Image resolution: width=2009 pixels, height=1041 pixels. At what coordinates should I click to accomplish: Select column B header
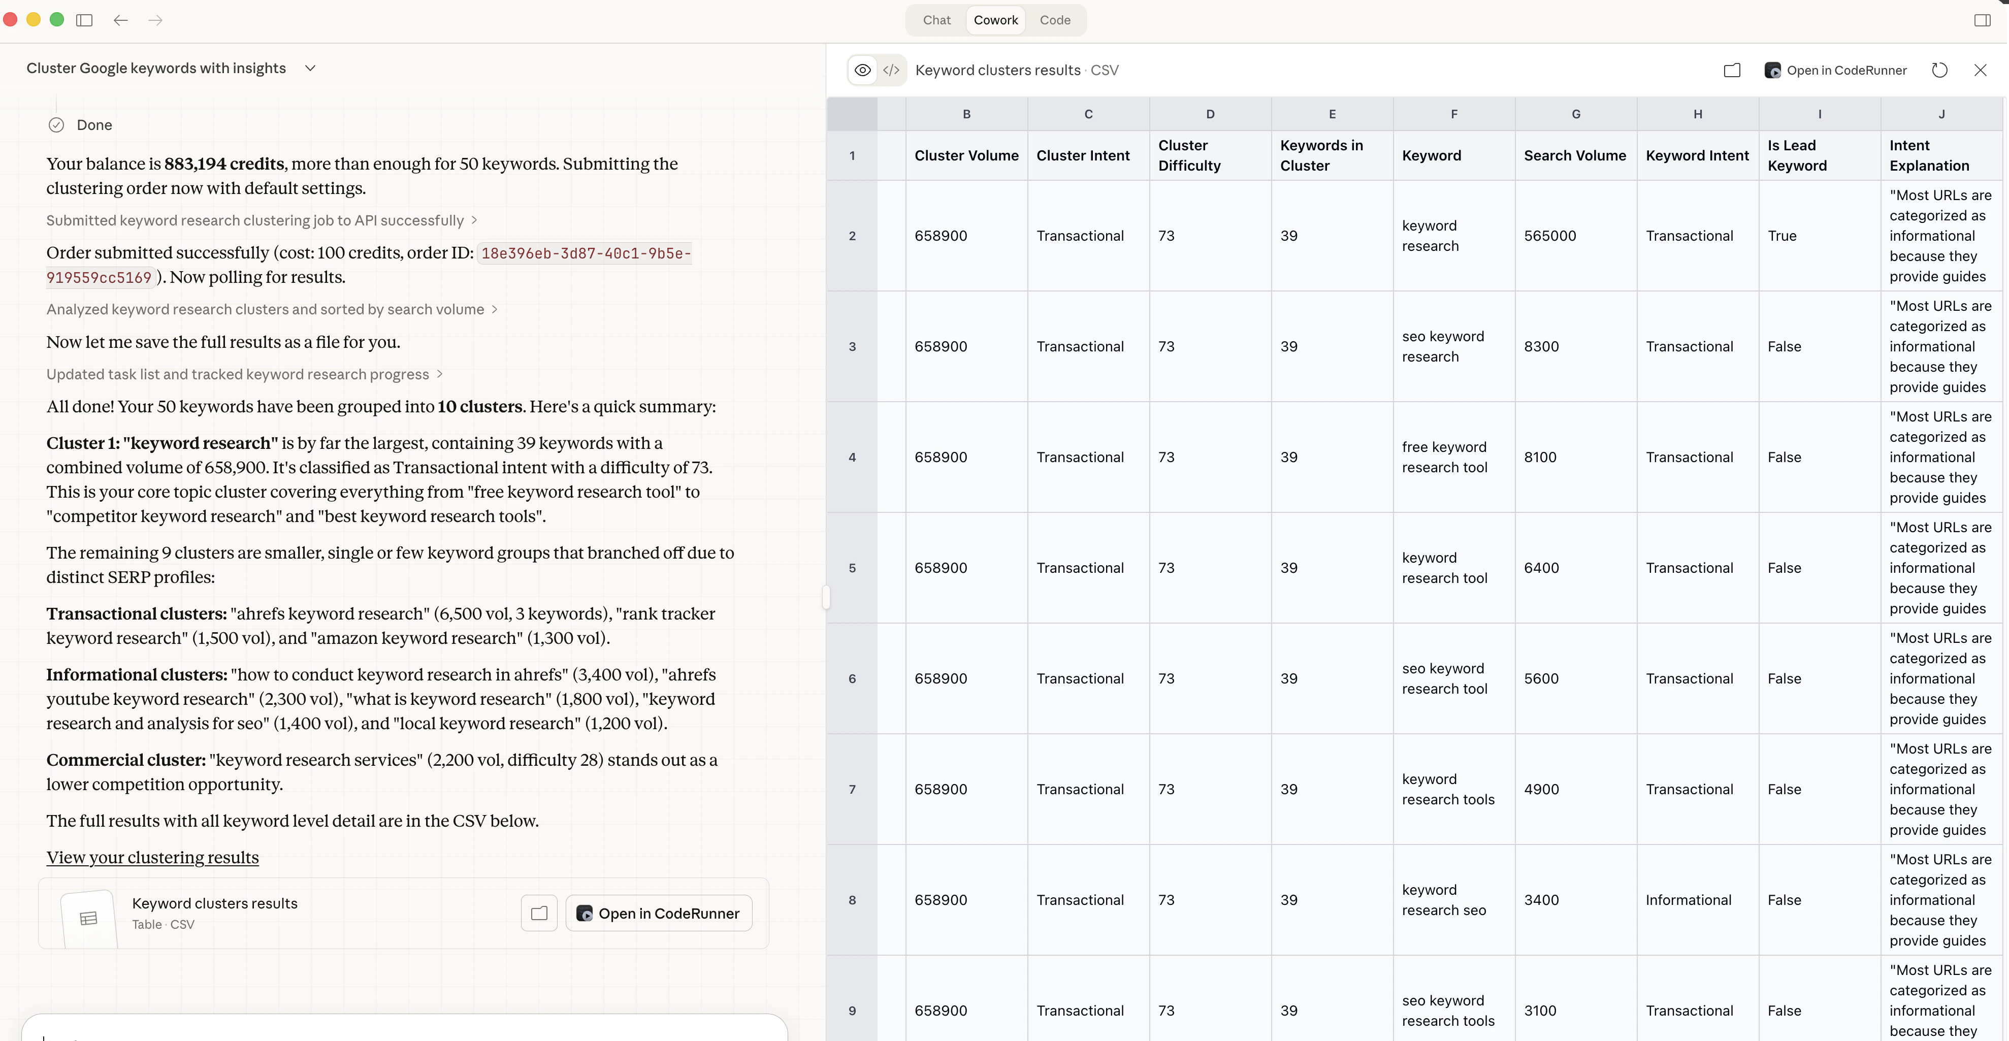pyautogui.click(x=966, y=114)
